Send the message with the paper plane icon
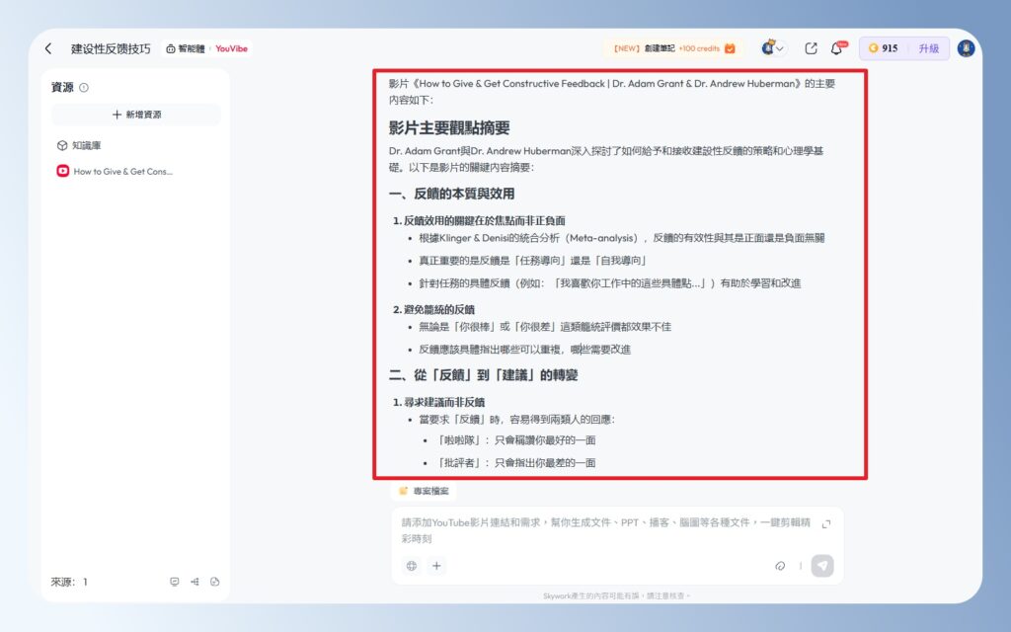The height and width of the screenshot is (632, 1011). 824,565
